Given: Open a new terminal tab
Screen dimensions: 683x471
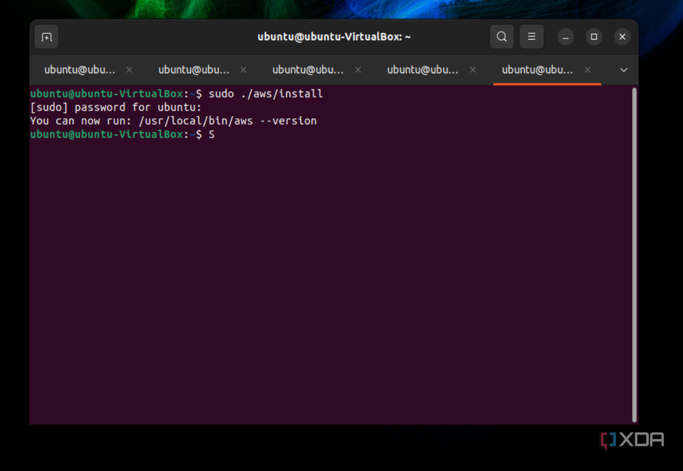Looking at the screenshot, I should [x=47, y=37].
